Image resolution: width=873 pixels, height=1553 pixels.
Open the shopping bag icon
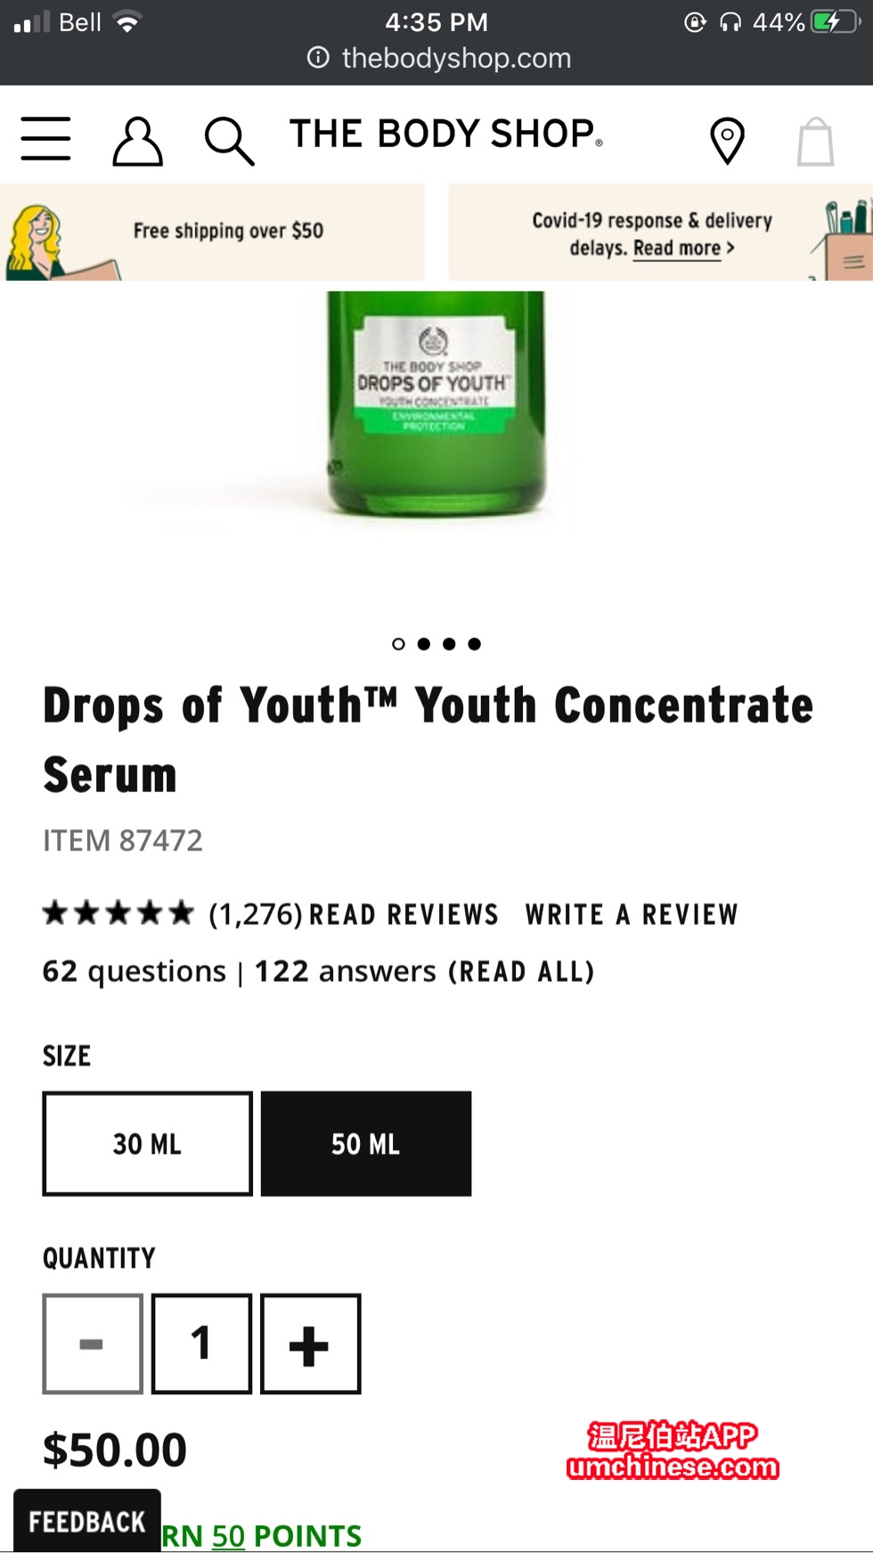coord(815,142)
